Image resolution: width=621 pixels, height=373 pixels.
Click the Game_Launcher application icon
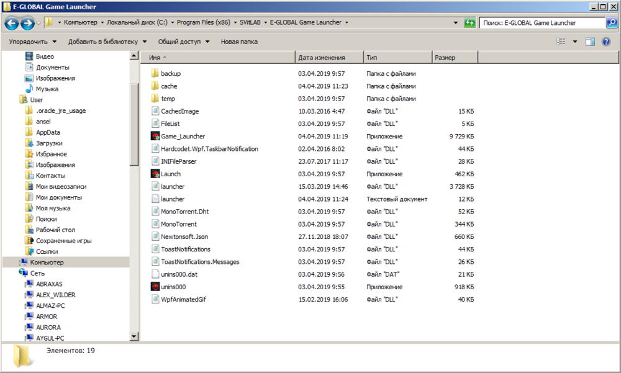pos(155,136)
